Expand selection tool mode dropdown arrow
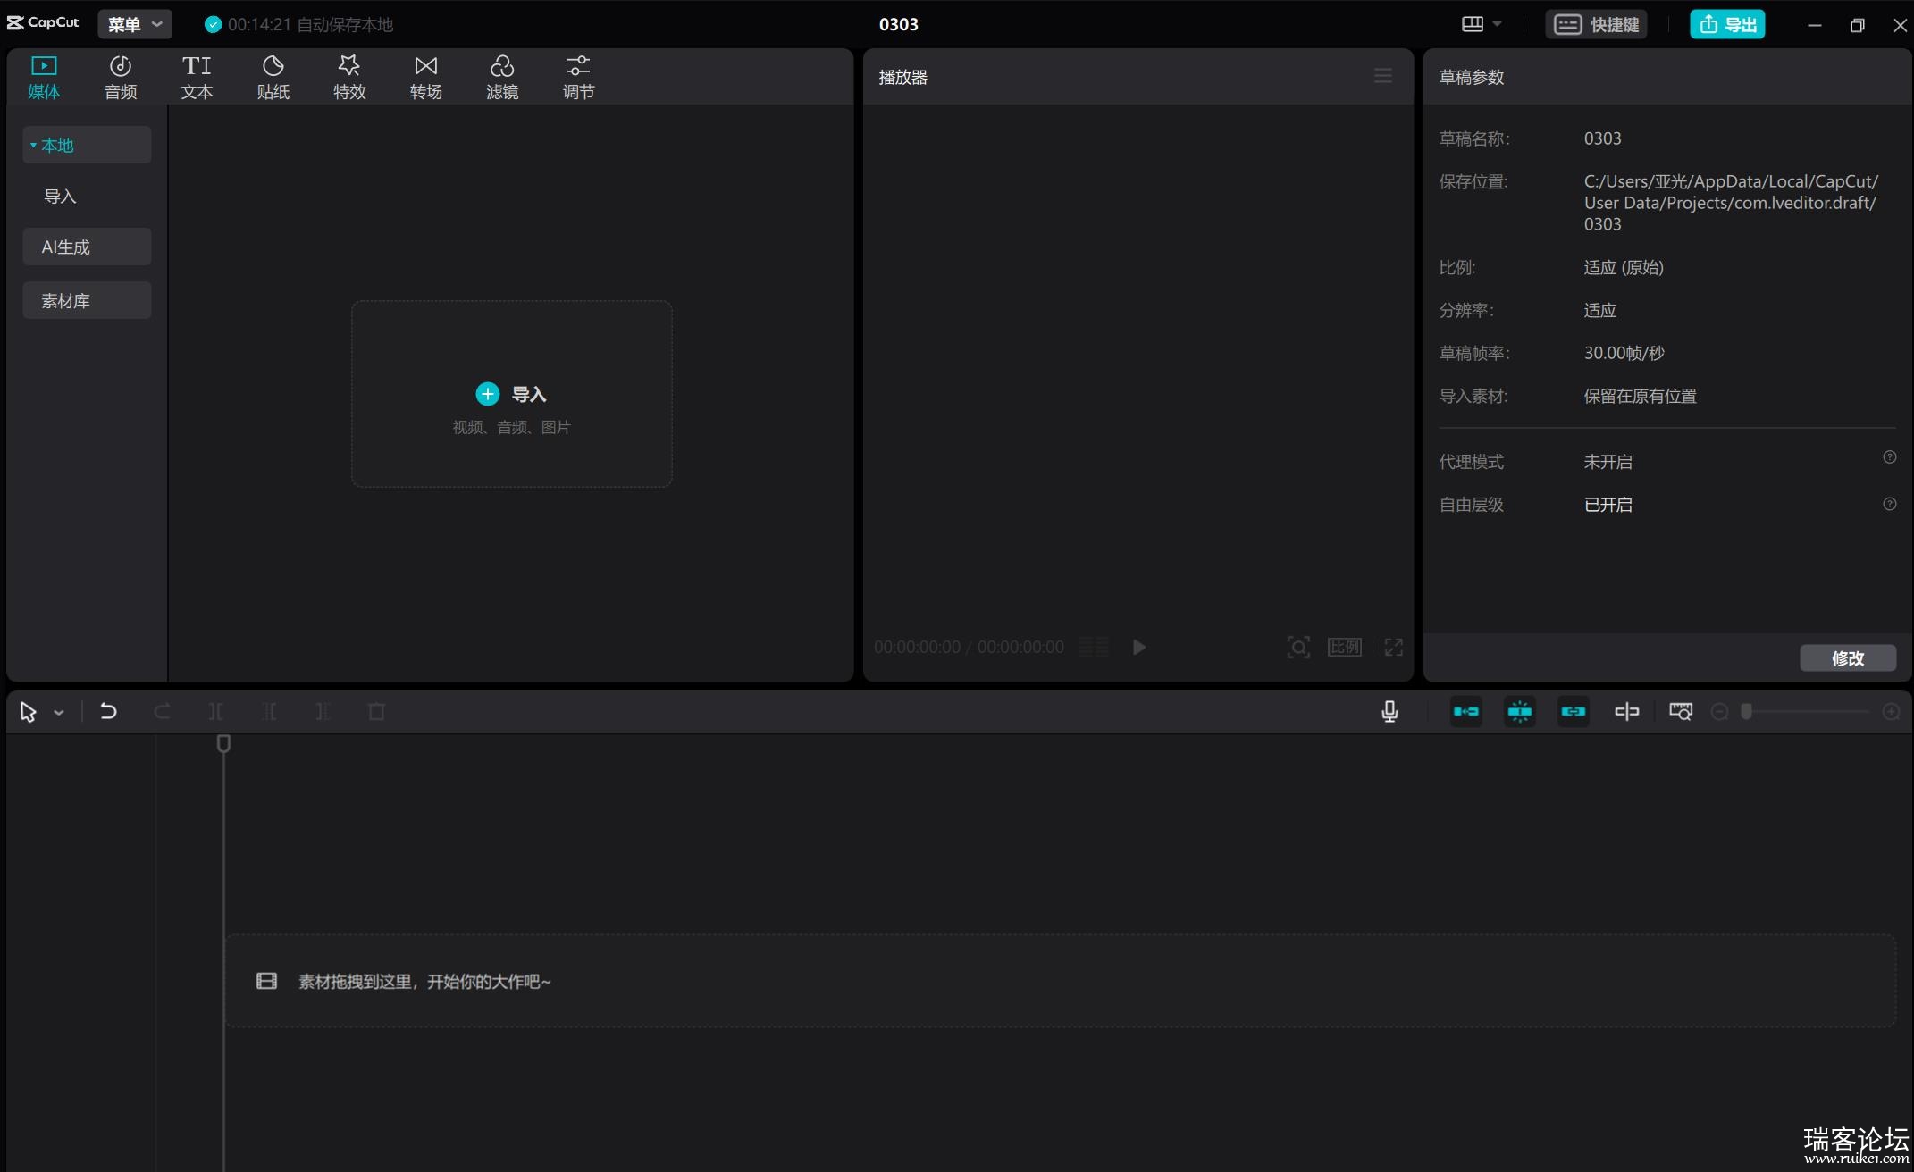The height and width of the screenshot is (1172, 1914). (x=59, y=712)
